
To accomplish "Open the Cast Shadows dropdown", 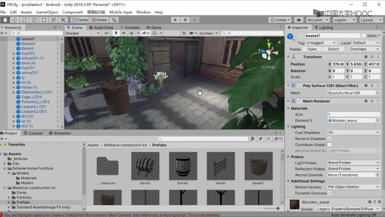I will tap(354, 132).
